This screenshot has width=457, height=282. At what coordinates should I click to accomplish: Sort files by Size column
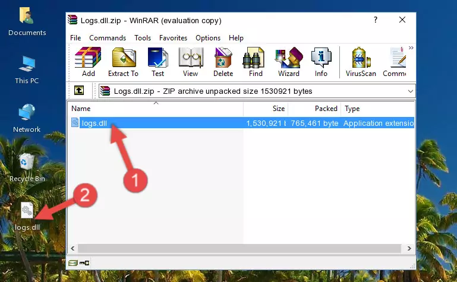tap(266, 109)
